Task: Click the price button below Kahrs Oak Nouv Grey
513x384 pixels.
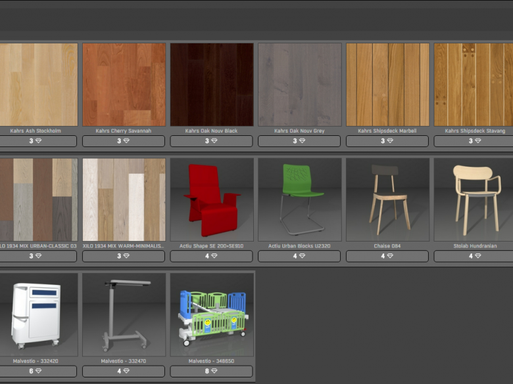Action: coord(299,141)
